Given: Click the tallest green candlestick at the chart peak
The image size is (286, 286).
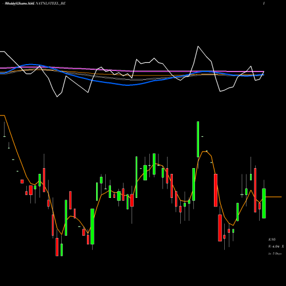Looking at the screenshot, I should click(198, 139).
